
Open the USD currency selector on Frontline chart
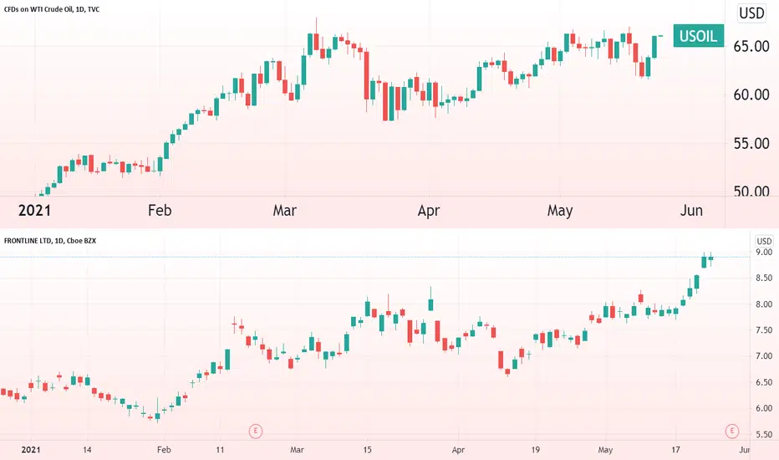[x=764, y=241]
